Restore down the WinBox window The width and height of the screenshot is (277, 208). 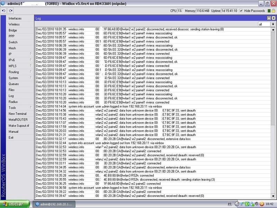(x=267, y=3)
